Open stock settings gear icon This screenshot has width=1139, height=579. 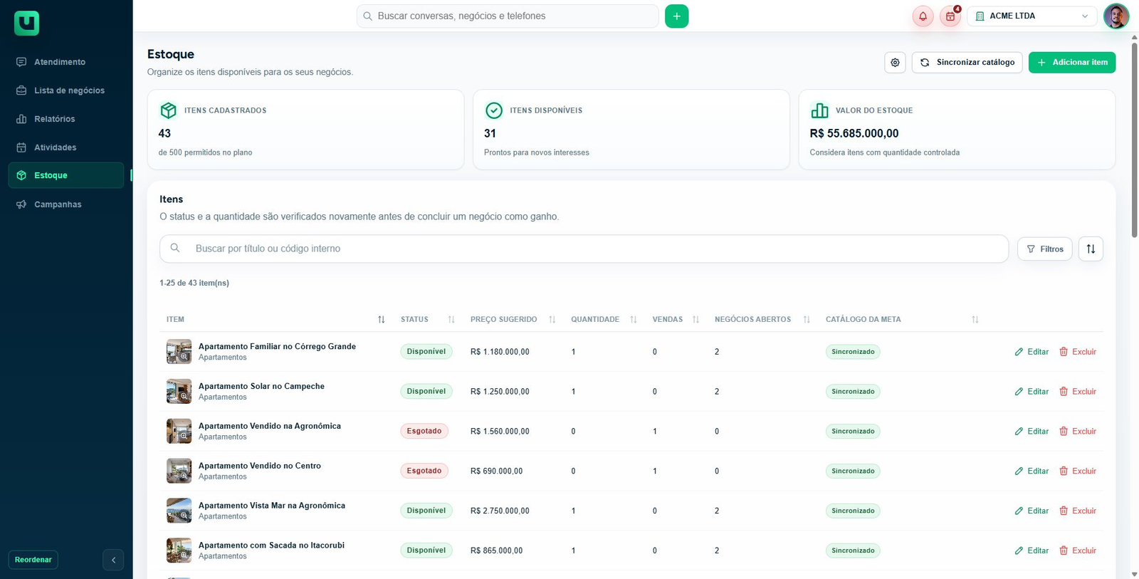click(895, 63)
